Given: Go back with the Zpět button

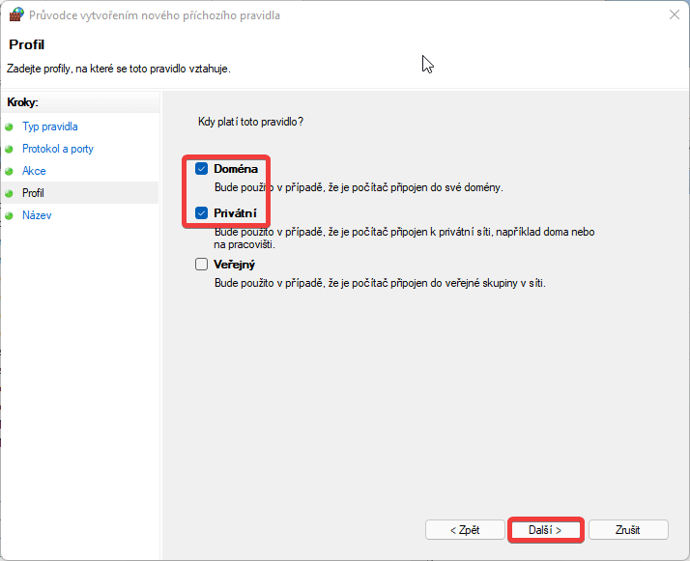Looking at the screenshot, I should click(x=465, y=530).
